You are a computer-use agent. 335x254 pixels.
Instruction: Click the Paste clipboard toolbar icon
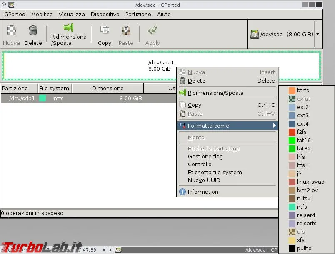(126, 30)
